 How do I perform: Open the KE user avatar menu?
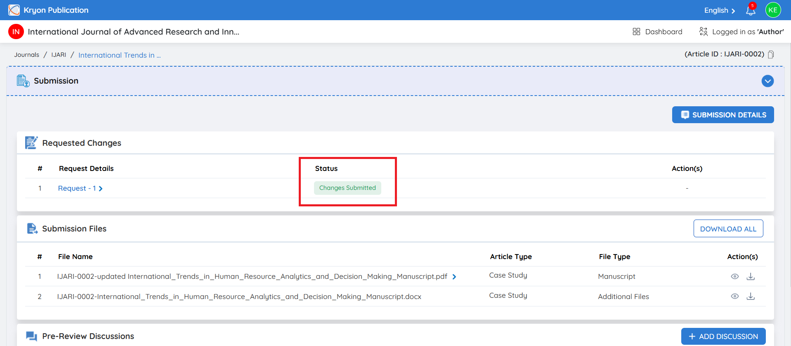[x=773, y=10]
